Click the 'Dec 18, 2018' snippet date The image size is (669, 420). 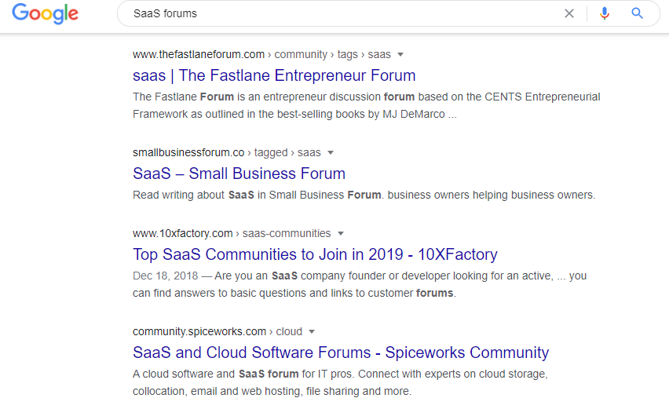point(165,276)
